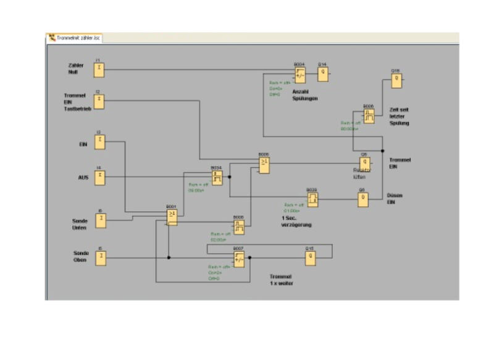
Task: Select delay timer block above 1 Sec. verzögerung
Action: coord(313,198)
